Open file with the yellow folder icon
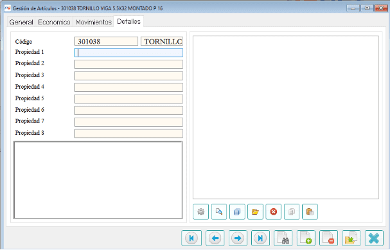The height and width of the screenshot is (250, 390). tap(255, 211)
